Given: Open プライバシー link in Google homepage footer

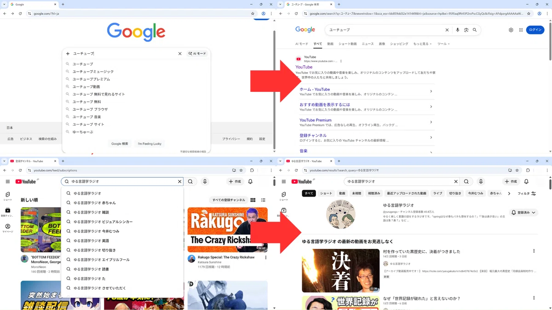Looking at the screenshot, I should [x=231, y=139].
